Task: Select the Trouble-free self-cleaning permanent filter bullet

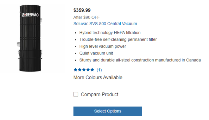Action: coord(118,40)
